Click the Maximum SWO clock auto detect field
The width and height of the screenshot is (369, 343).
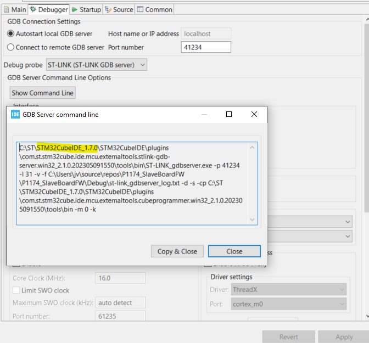[120, 302]
